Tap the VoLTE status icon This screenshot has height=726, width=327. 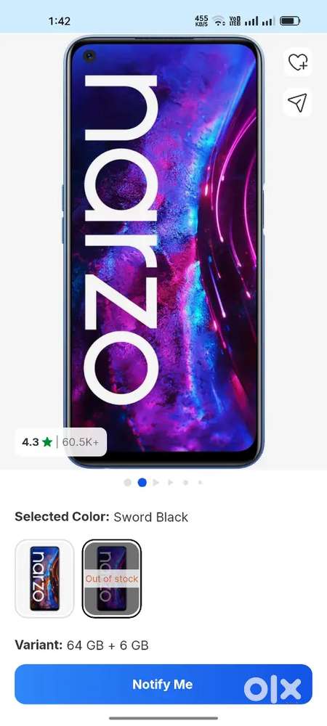pyautogui.click(x=234, y=21)
